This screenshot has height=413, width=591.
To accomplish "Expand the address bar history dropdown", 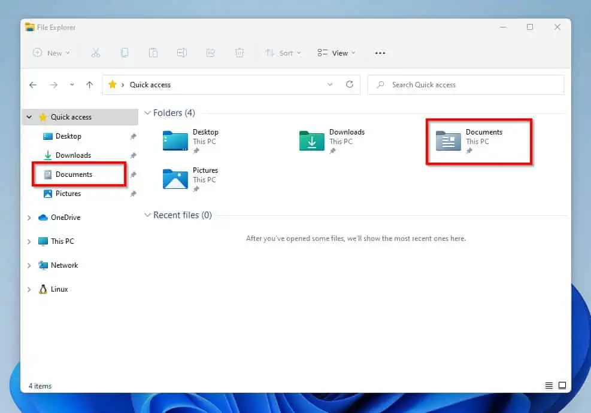I will (330, 85).
